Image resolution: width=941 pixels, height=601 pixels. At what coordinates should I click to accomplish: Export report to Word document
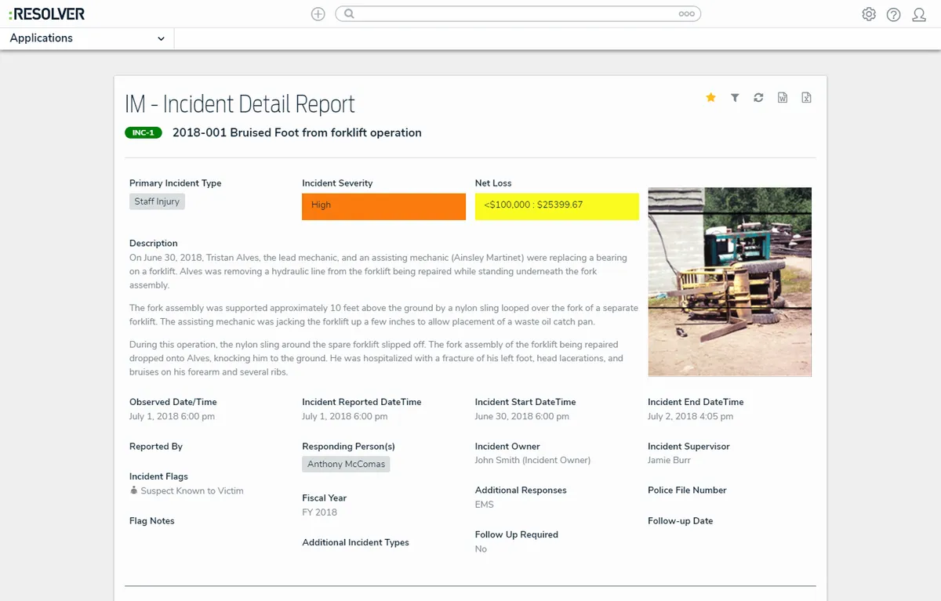pos(783,97)
